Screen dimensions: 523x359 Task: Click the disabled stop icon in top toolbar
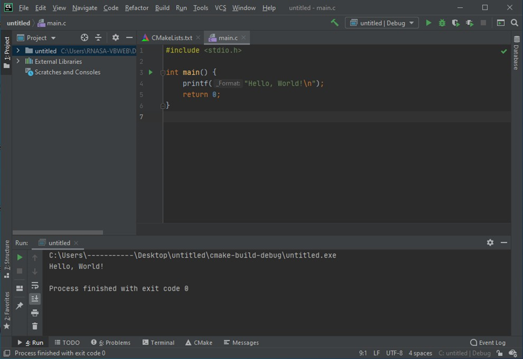tap(483, 23)
